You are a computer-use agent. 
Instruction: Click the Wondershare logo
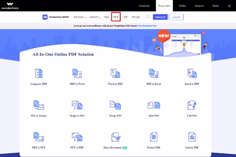click(10, 6)
